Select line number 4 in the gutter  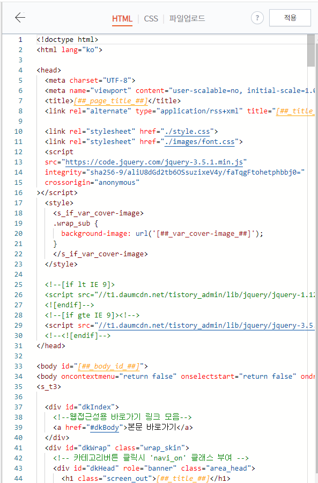pos(20,70)
